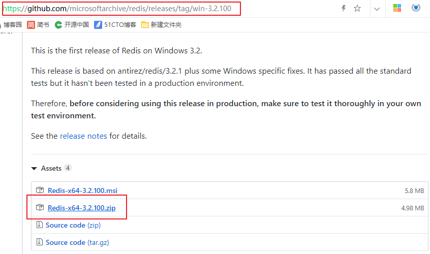Click the blue shield icon in the toolbar
The image size is (430, 254).
(x=416, y=8)
